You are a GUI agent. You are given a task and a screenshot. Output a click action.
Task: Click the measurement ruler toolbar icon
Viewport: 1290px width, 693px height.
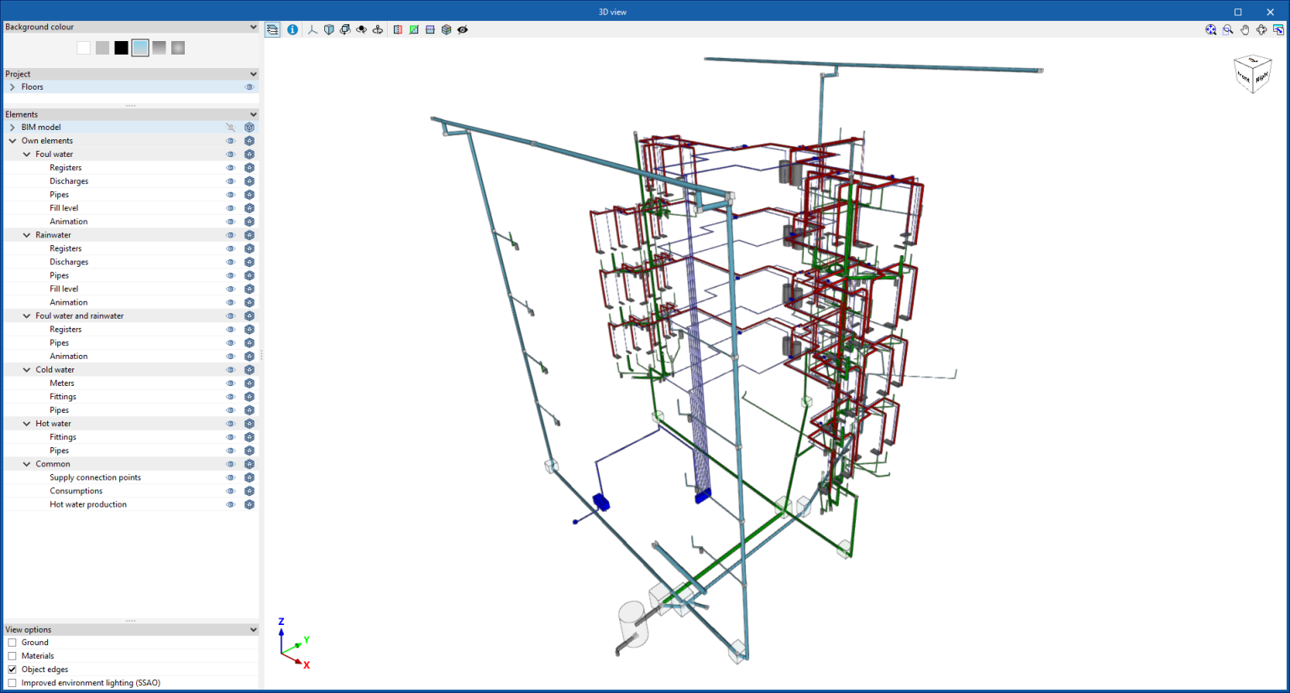[429, 29]
